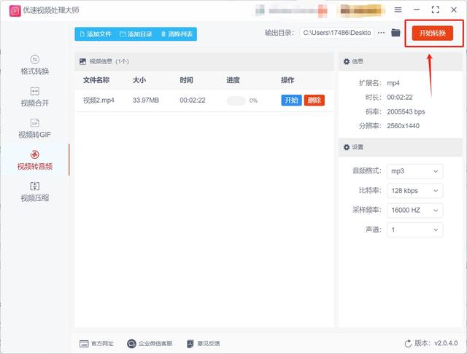Click the 大小 column header
The height and width of the screenshot is (354, 467).
[139, 80]
